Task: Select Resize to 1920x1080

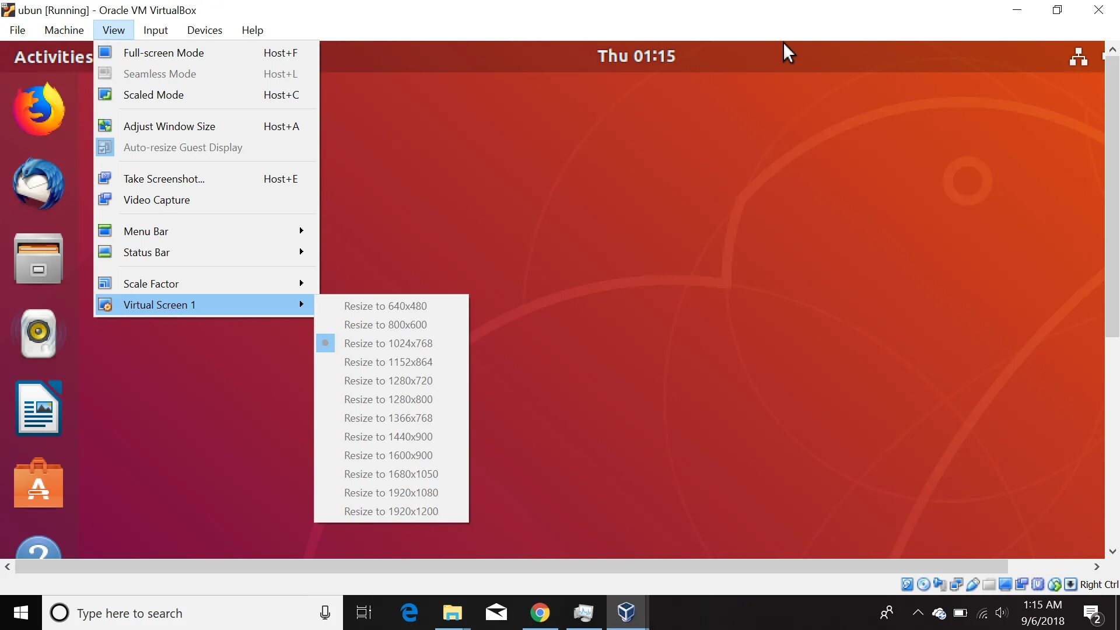Action: 391,493
